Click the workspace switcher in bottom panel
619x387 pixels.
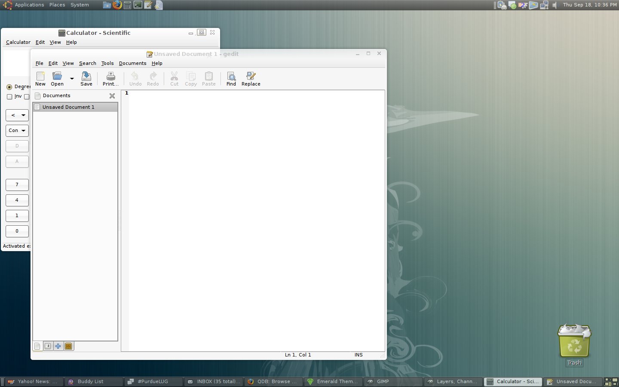[611, 382]
